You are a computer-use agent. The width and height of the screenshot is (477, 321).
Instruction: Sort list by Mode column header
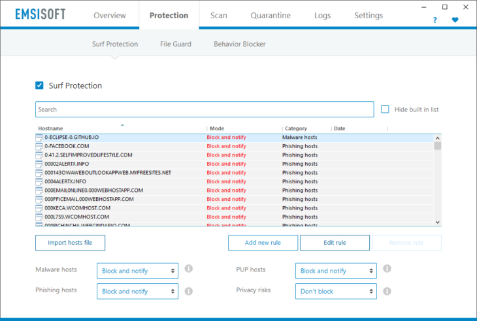click(x=217, y=129)
